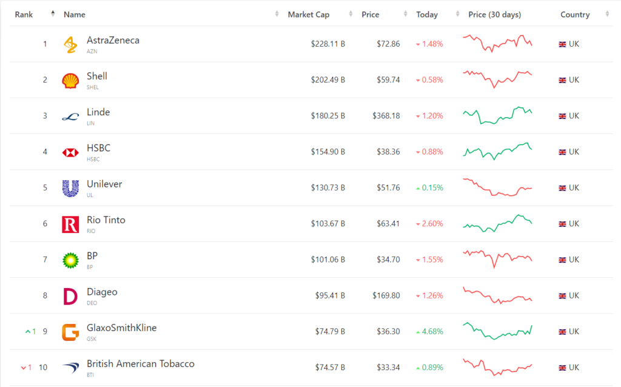The image size is (621, 387).
Task: Open the AstraZeneca company link
Action: pos(113,41)
